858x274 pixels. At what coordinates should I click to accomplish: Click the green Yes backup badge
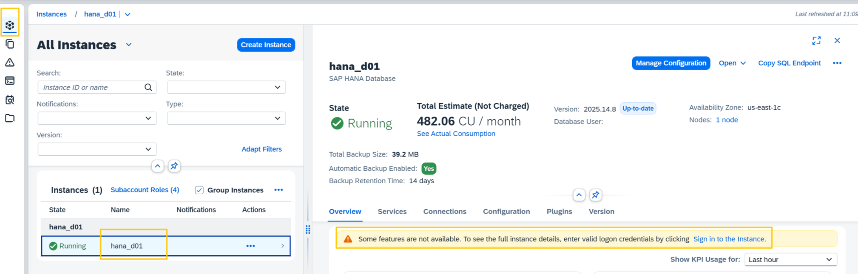(x=429, y=169)
